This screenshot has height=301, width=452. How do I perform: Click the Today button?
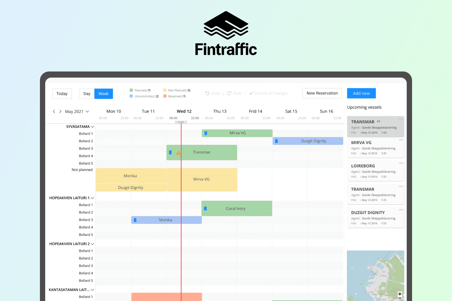coord(62,94)
